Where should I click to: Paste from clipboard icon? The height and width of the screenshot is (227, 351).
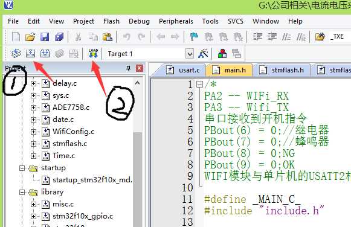tap(108, 37)
